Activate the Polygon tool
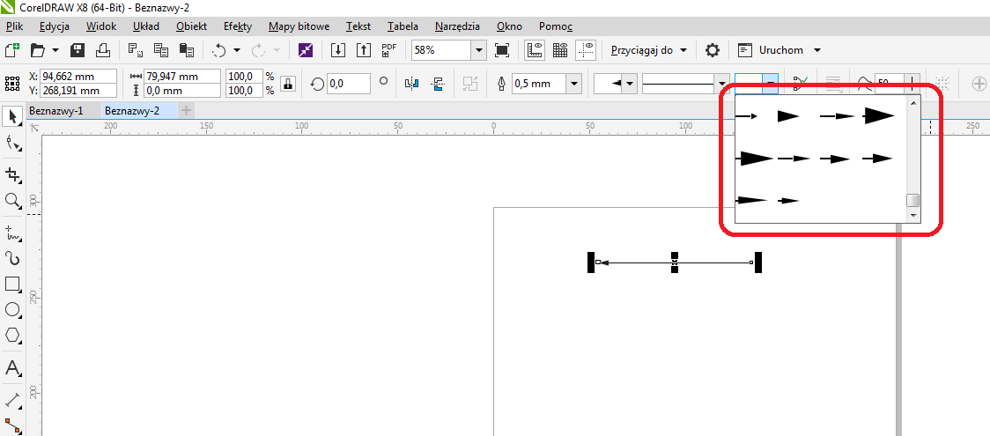The height and width of the screenshot is (436, 990). [12, 336]
